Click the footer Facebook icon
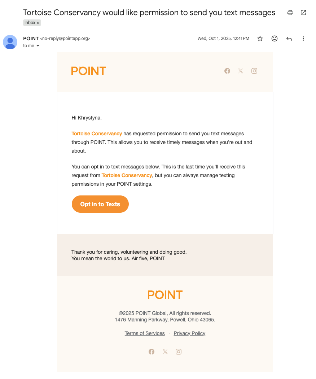The height and width of the screenshot is (379, 316). tap(152, 352)
